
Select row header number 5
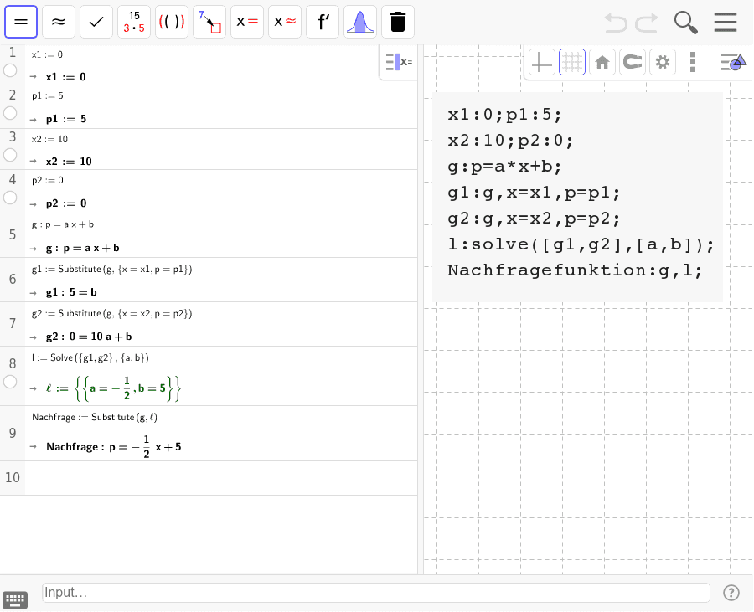click(x=13, y=235)
